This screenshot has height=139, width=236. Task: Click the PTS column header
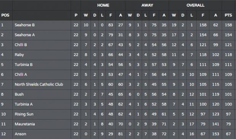pyautogui.click(x=228, y=15)
